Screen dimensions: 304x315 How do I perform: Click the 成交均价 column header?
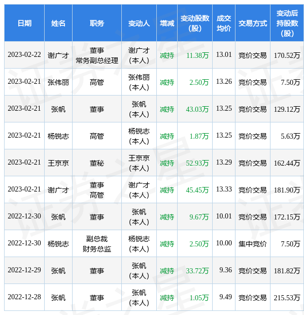[x=224, y=23]
